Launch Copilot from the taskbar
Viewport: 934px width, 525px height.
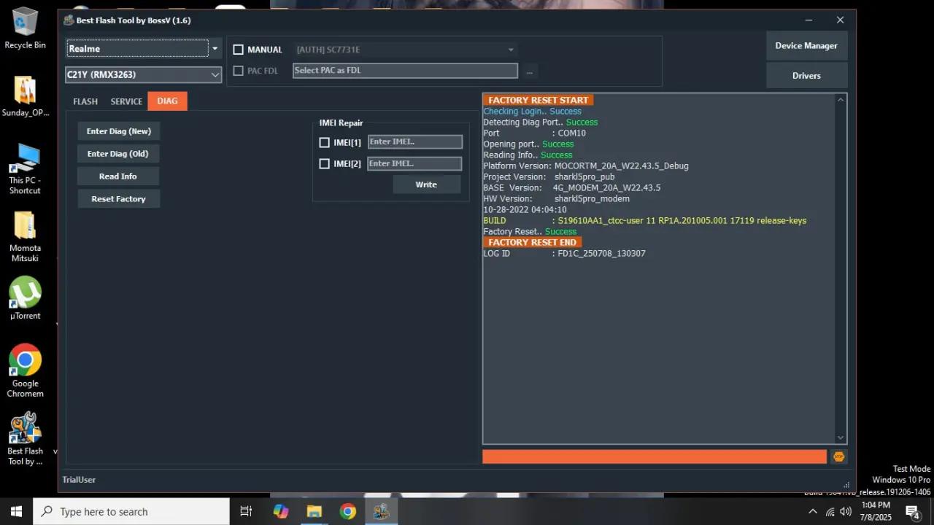(x=281, y=511)
